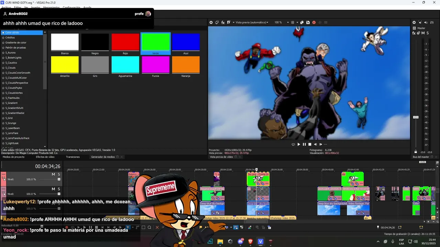Toggle external monitor preview icon

[217, 22]
